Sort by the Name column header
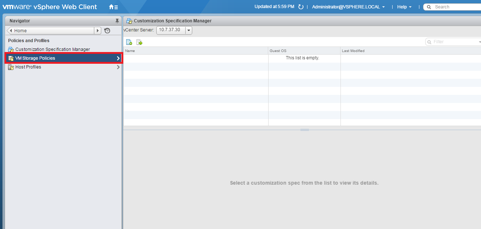This screenshot has width=481, height=229. (196, 51)
